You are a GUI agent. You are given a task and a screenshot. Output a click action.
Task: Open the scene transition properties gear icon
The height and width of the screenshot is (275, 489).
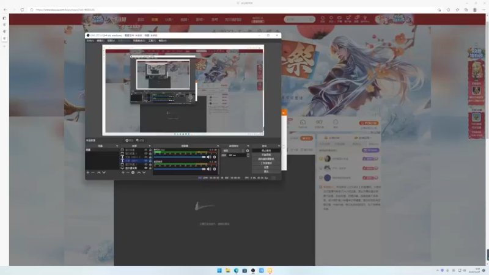pyautogui.click(x=248, y=150)
